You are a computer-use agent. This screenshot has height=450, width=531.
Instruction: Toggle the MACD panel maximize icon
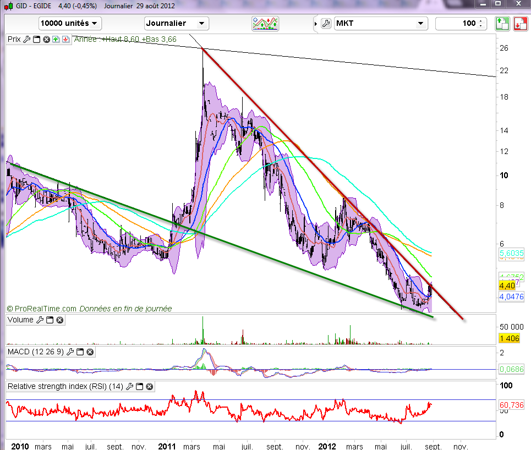coord(80,352)
